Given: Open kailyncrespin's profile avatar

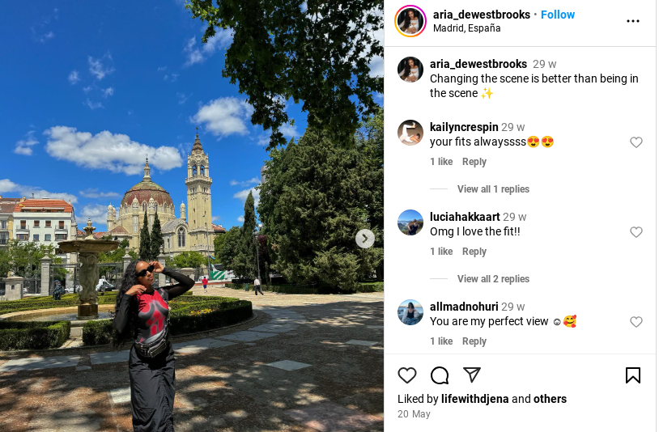Looking at the screenshot, I should [x=410, y=133].
